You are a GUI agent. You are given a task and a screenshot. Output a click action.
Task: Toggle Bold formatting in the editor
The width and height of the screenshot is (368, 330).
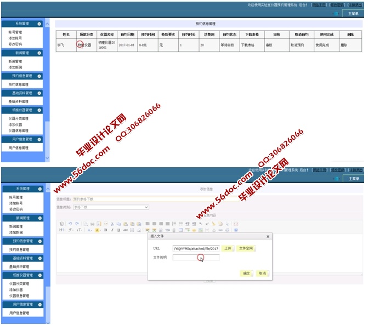(x=106, y=230)
